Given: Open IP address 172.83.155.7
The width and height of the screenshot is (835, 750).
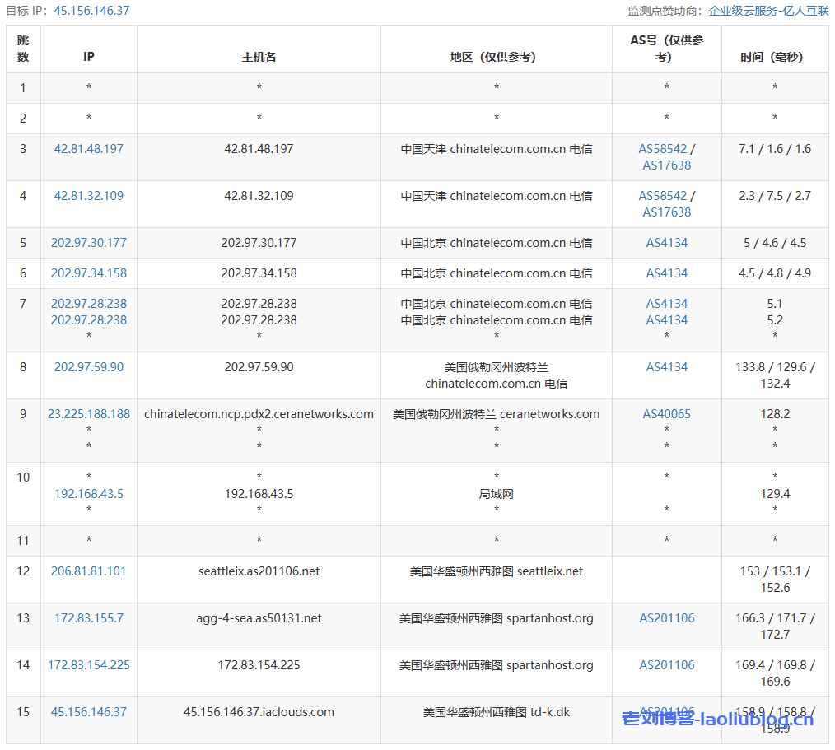Looking at the screenshot, I should [89, 618].
